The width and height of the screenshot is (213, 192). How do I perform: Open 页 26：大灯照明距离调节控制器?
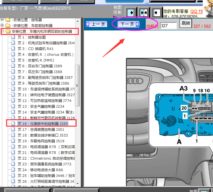46,181
